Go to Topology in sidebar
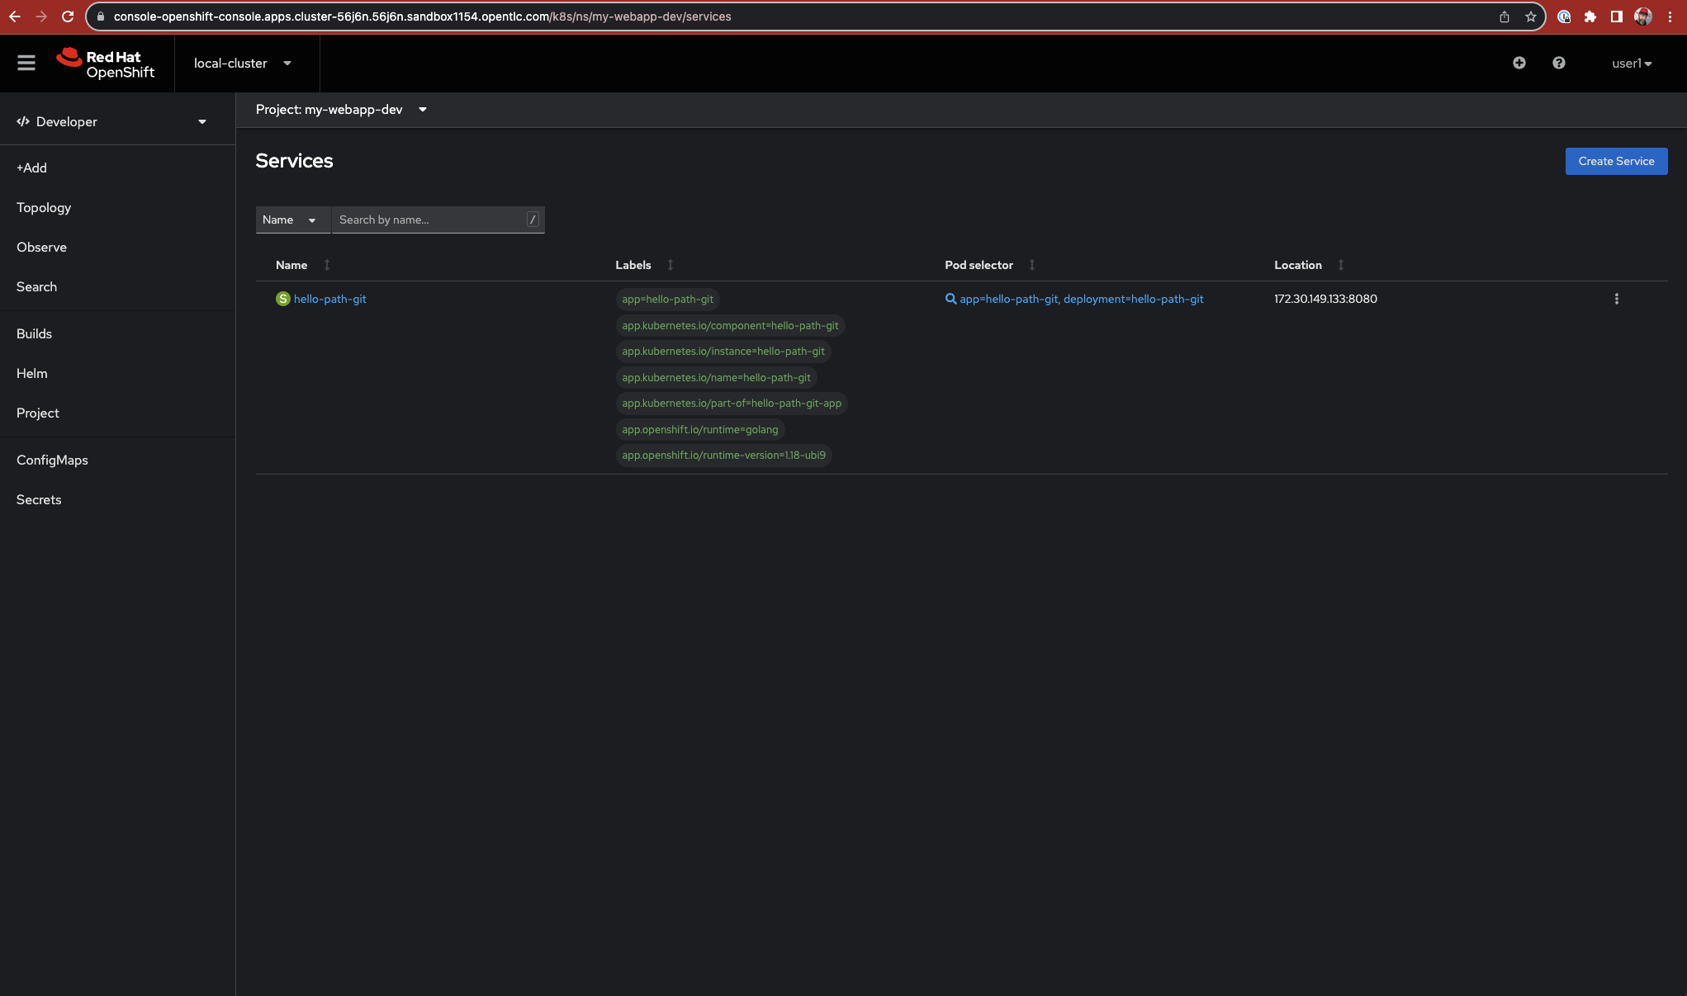Screen dimensions: 1687x996 (44, 208)
